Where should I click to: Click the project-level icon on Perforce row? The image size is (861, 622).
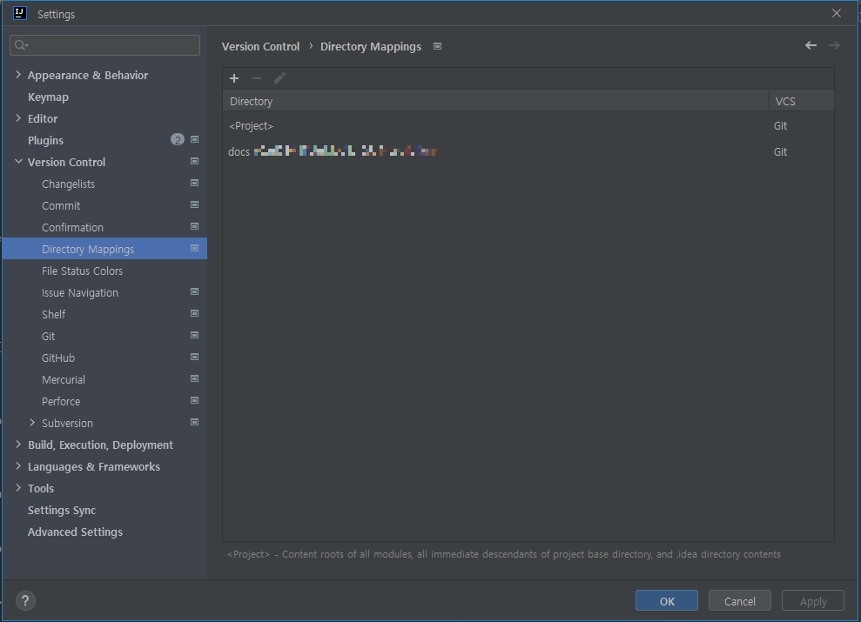point(194,400)
